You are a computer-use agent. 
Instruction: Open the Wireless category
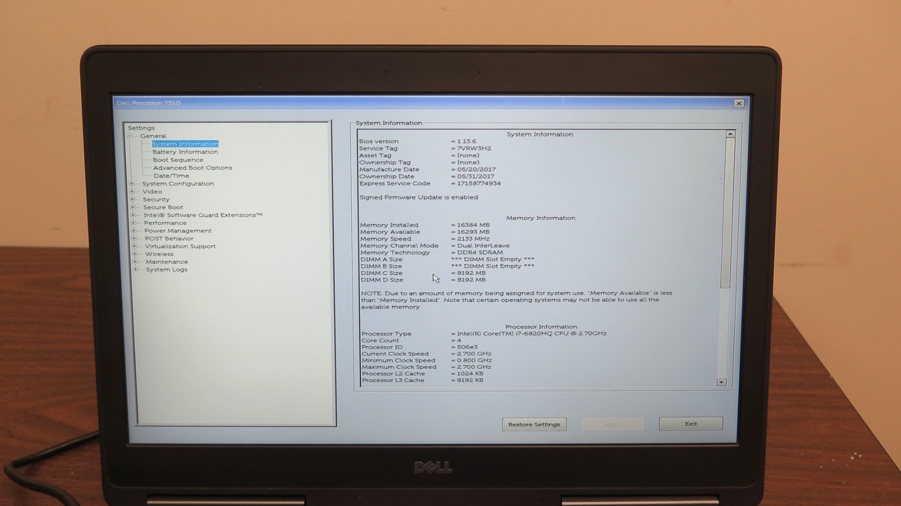[159, 254]
